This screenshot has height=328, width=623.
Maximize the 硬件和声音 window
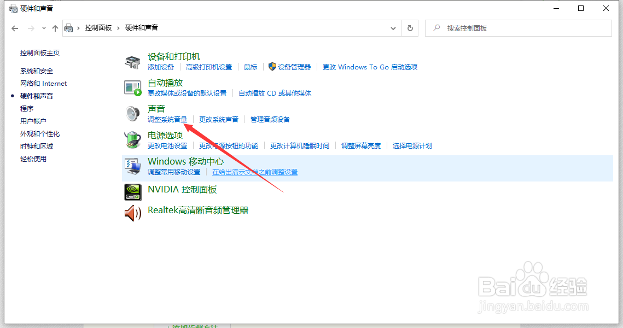581,8
